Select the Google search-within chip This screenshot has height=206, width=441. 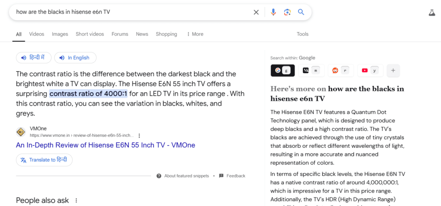point(283,70)
